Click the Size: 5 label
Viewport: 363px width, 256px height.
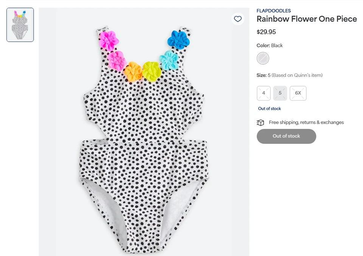264,75
